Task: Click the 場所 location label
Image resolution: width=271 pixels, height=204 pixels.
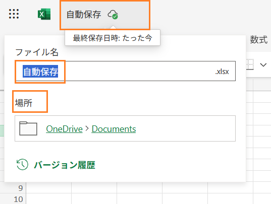Action: tap(24, 103)
